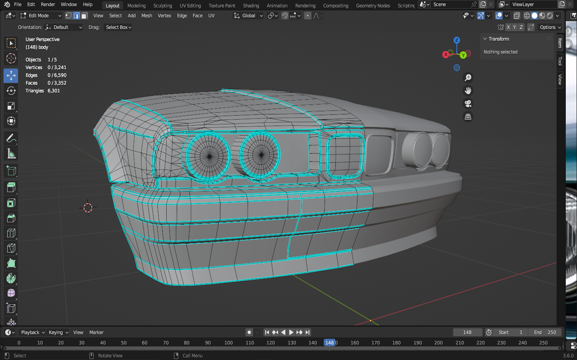Select the Scale tool
577x360 pixels.
click(x=11, y=106)
